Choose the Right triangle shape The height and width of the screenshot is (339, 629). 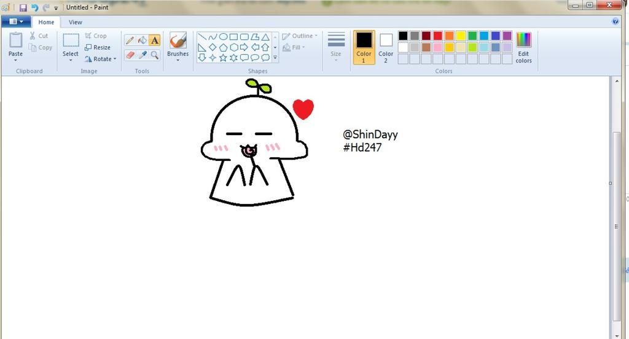202,47
